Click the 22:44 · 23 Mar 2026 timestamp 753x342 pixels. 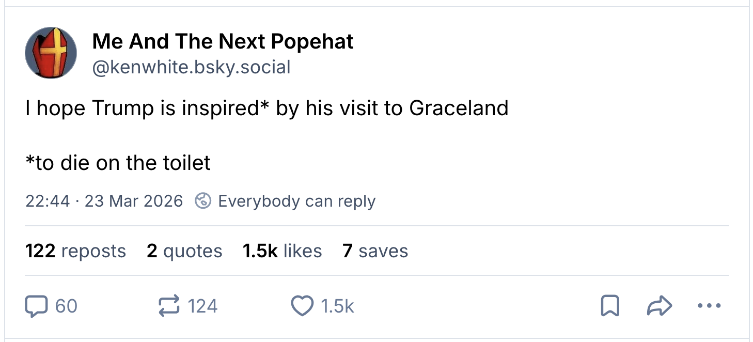104,201
